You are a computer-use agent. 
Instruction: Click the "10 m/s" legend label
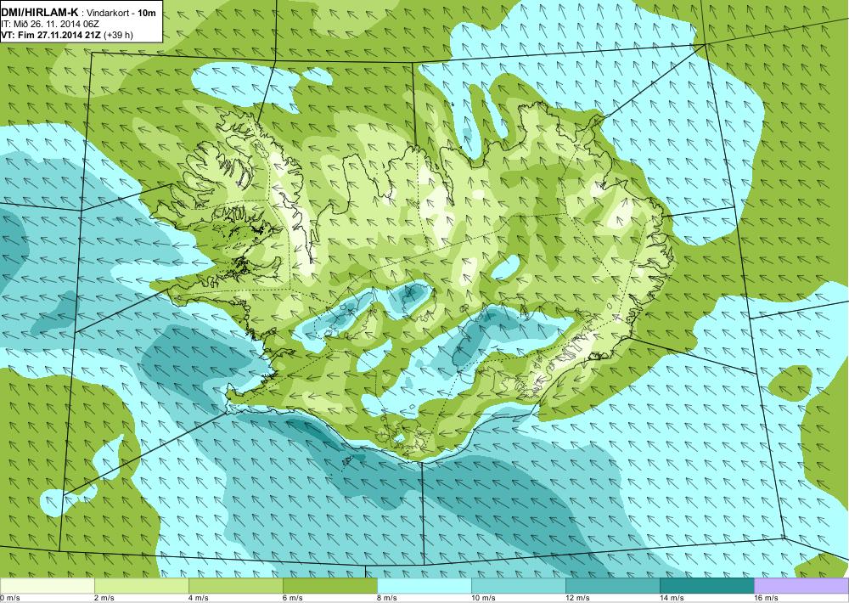[484, 598]
